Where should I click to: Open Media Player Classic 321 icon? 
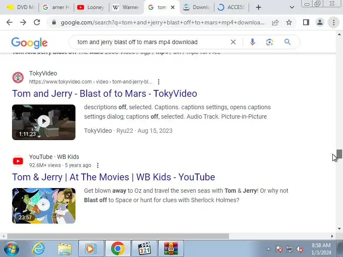pos(144,249)
